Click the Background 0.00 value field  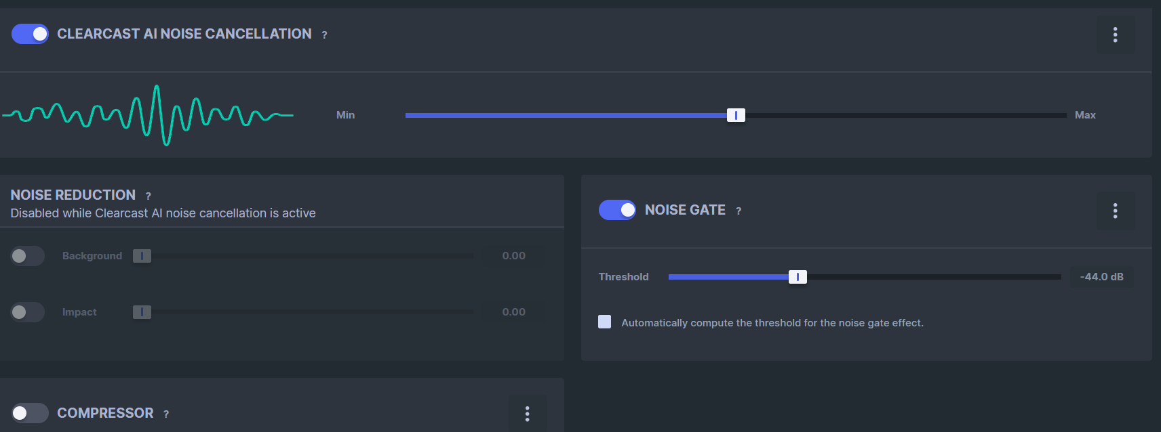(513, 256)
